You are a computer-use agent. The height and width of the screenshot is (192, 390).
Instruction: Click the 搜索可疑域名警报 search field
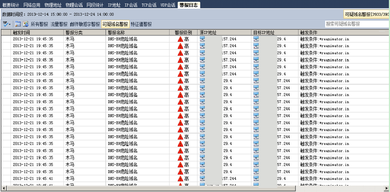357,24
